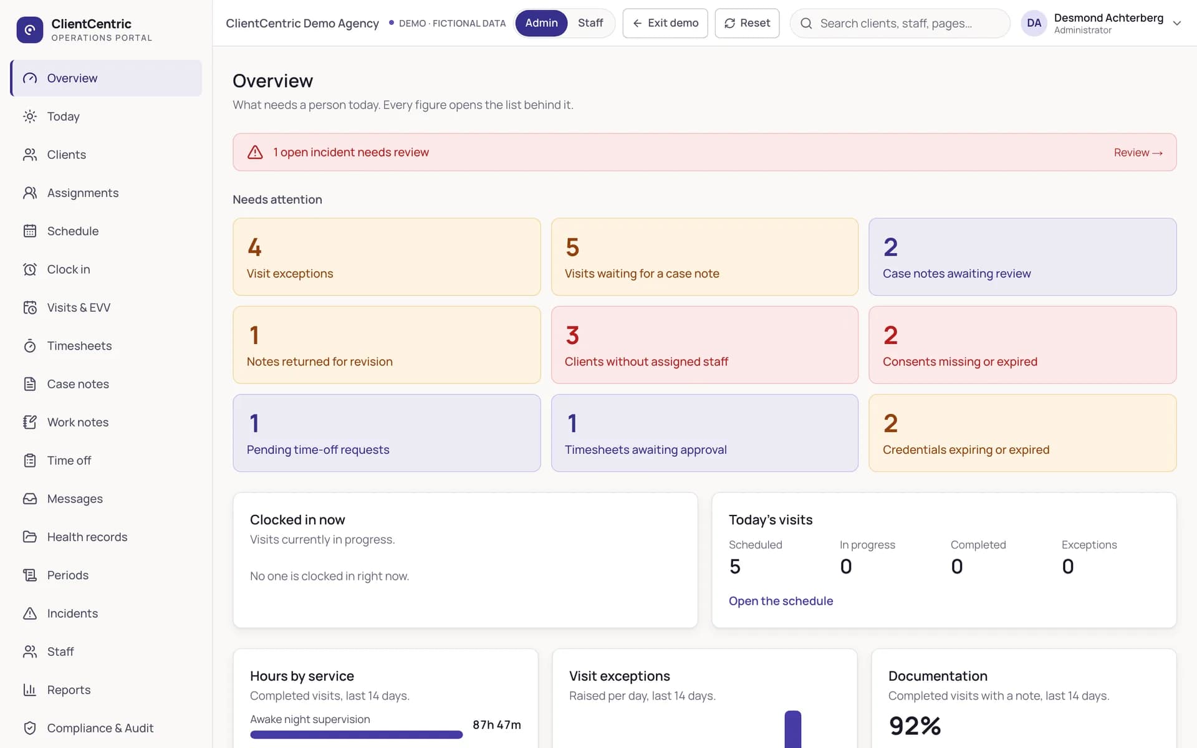Screen dimensions: 1197x748
Task: Click the Scheduled visits count 5
Action: 735,566
